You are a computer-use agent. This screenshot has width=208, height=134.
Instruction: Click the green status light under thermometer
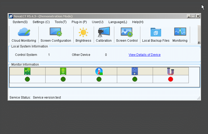pos(99,79)
